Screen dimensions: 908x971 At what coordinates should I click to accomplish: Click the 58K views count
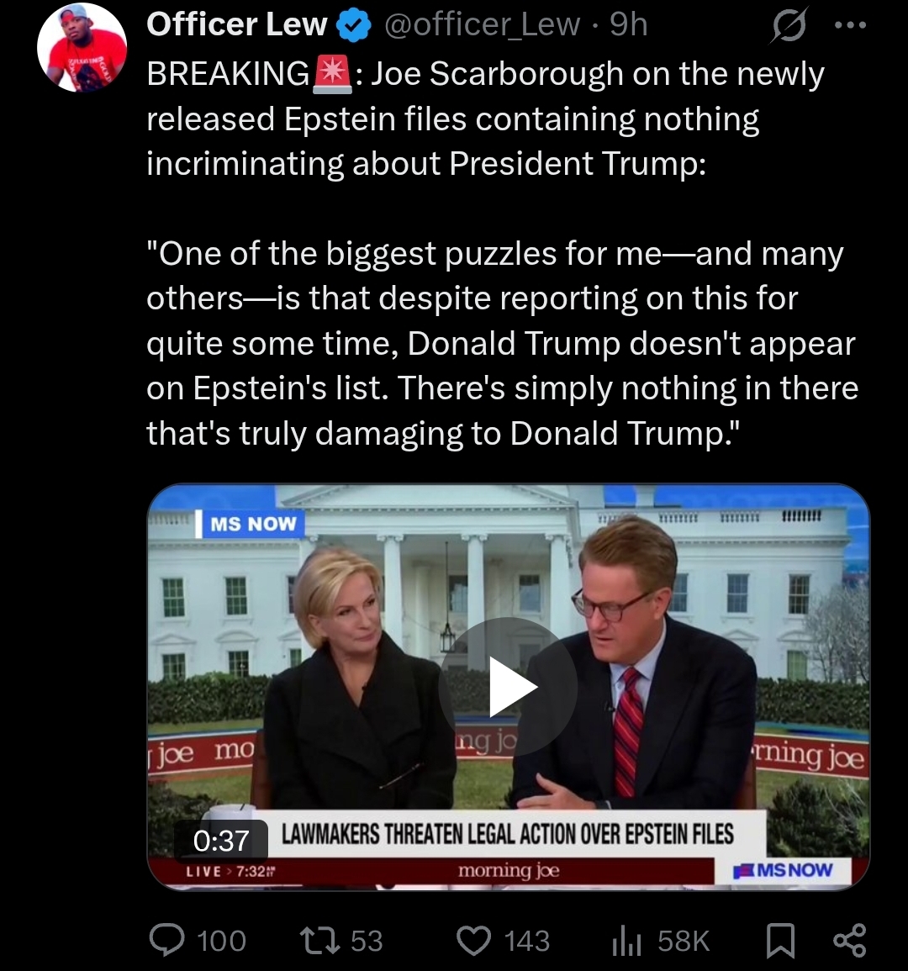pyautogui.click(x=684, y=942)
